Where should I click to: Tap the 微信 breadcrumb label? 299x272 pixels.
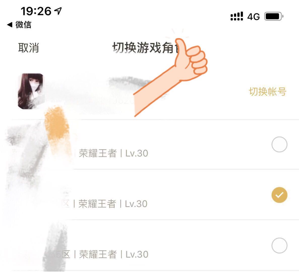click(23, 25)
